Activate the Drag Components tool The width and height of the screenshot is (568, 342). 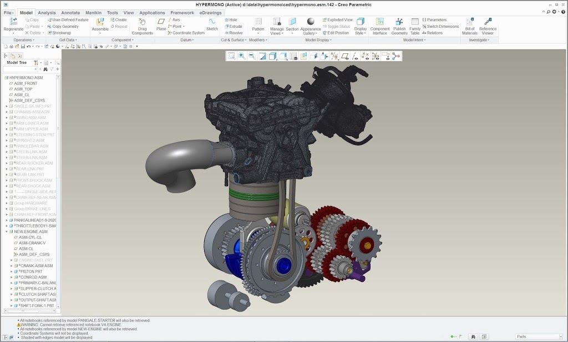click(142, 22)
